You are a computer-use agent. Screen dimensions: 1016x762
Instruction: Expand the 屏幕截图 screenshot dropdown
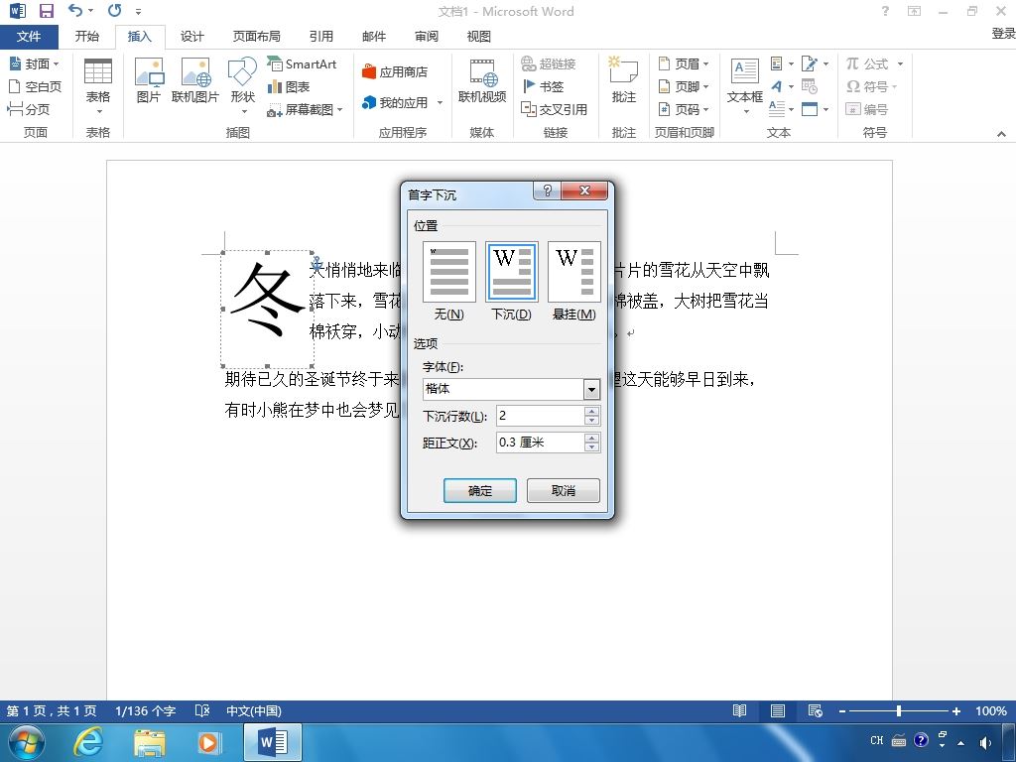(x=339, y=109)
